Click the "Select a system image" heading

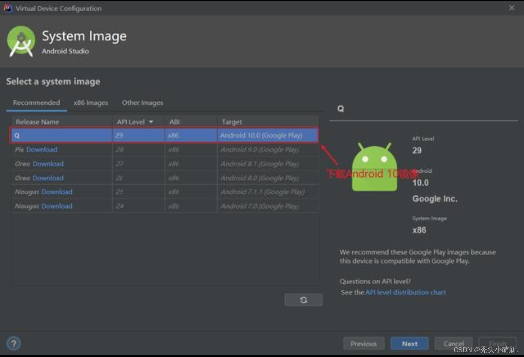[53, 81]
